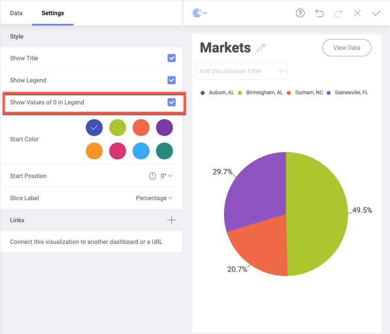Click the Birmingham, AL legend entry
The height and width of the screenshot is (334, 390).
260,93
